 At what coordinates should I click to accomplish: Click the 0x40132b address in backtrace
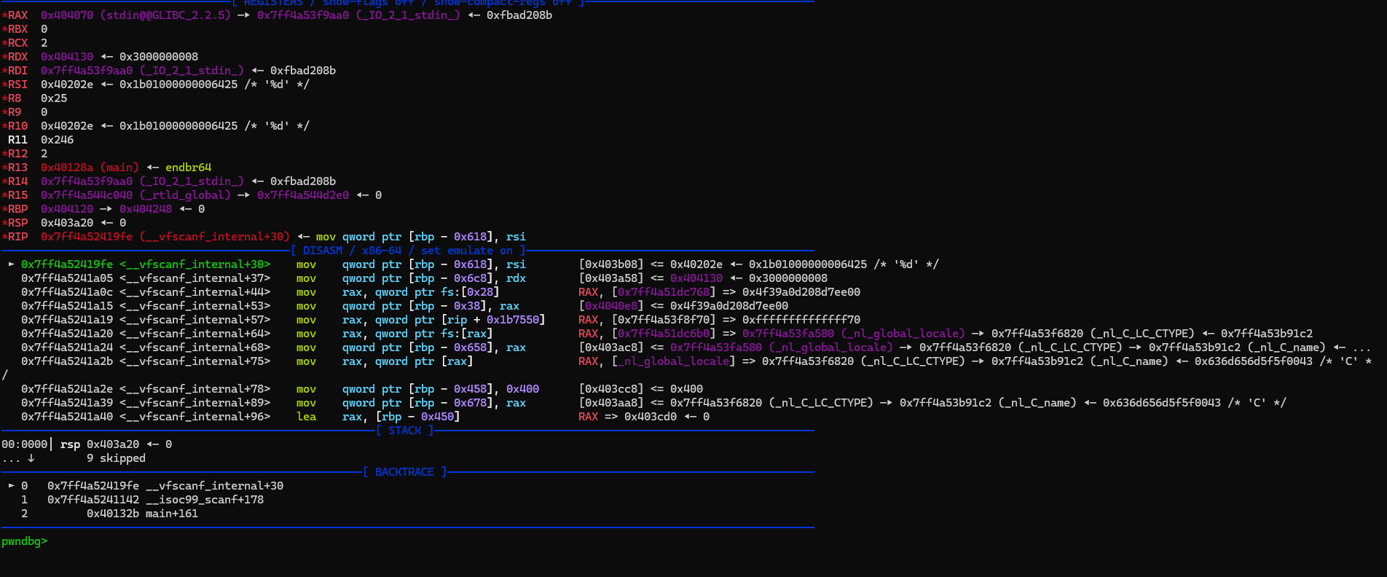coord(113,514)
